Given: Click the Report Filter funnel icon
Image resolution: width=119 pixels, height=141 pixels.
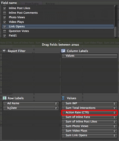Looking at the screenshot, I should click(4, 51).
